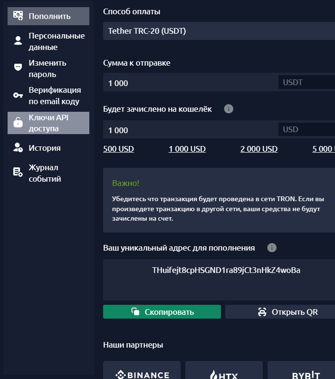The height and width of the screenshot is (379, 335).
Task: Open the Пополнить menu item
Action: pos(48,16)
